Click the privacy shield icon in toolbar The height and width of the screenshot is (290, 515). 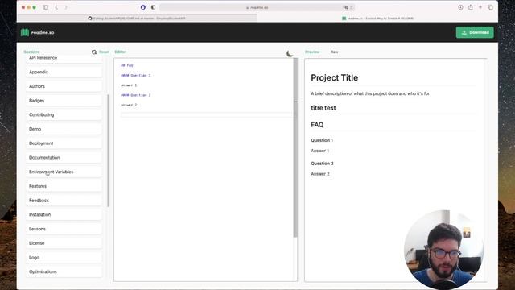point(153,7)
